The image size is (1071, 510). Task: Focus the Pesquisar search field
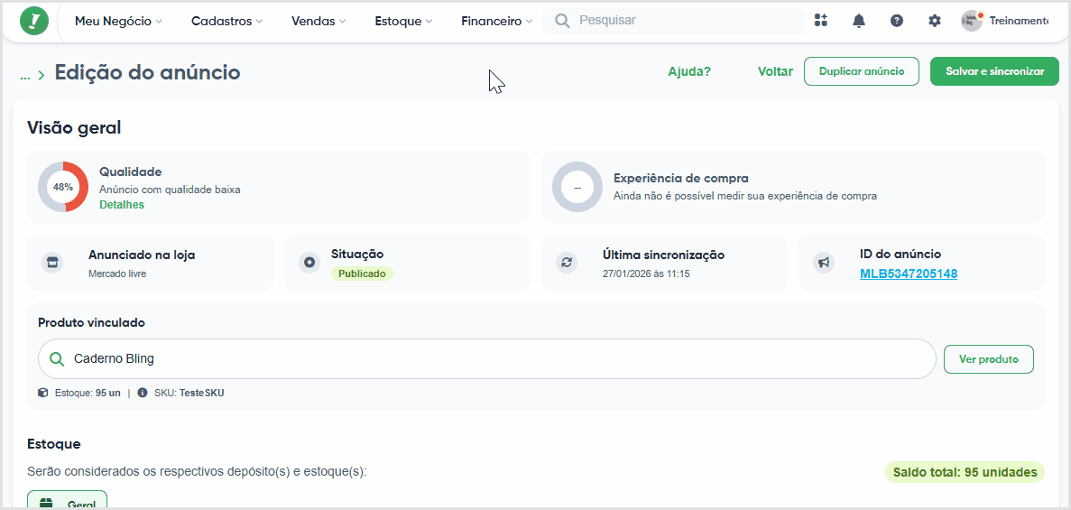674,21
